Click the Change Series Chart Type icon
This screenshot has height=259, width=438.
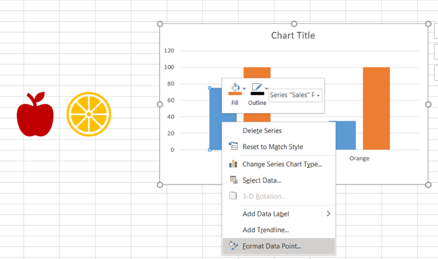click(x=233, y=164)
